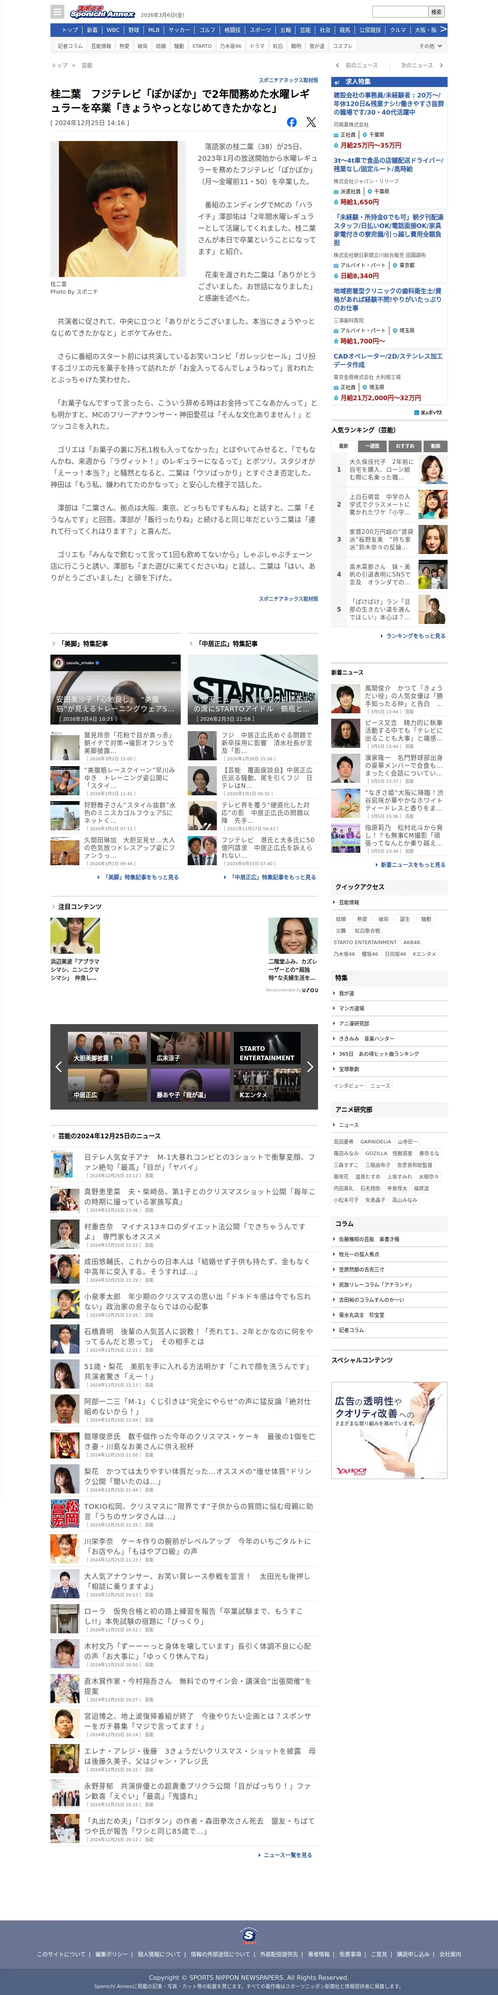Open 会社案内 in the footer
This screenshot has height=1995, width=498.
pos(450,1954)
